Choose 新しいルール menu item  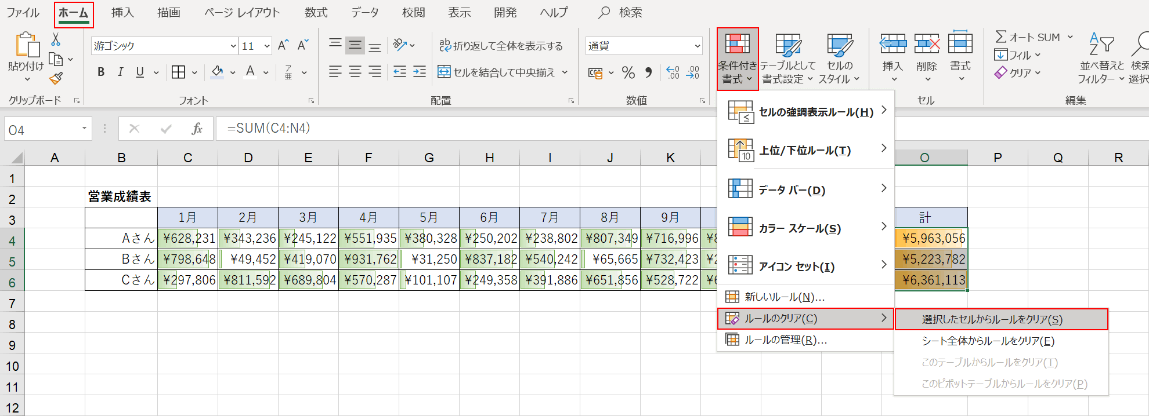805,297
